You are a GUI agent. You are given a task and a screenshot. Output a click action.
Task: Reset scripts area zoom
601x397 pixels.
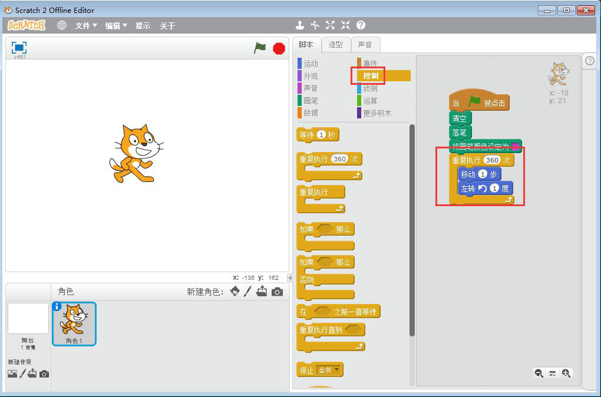coord(552,373)
